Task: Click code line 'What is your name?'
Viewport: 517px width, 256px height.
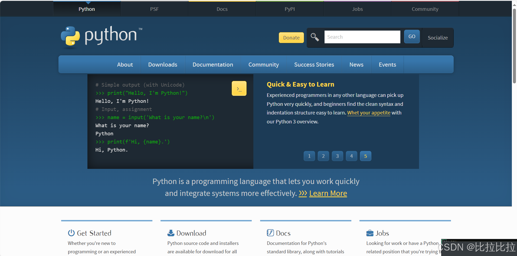Action: click(x=122, y=125)
